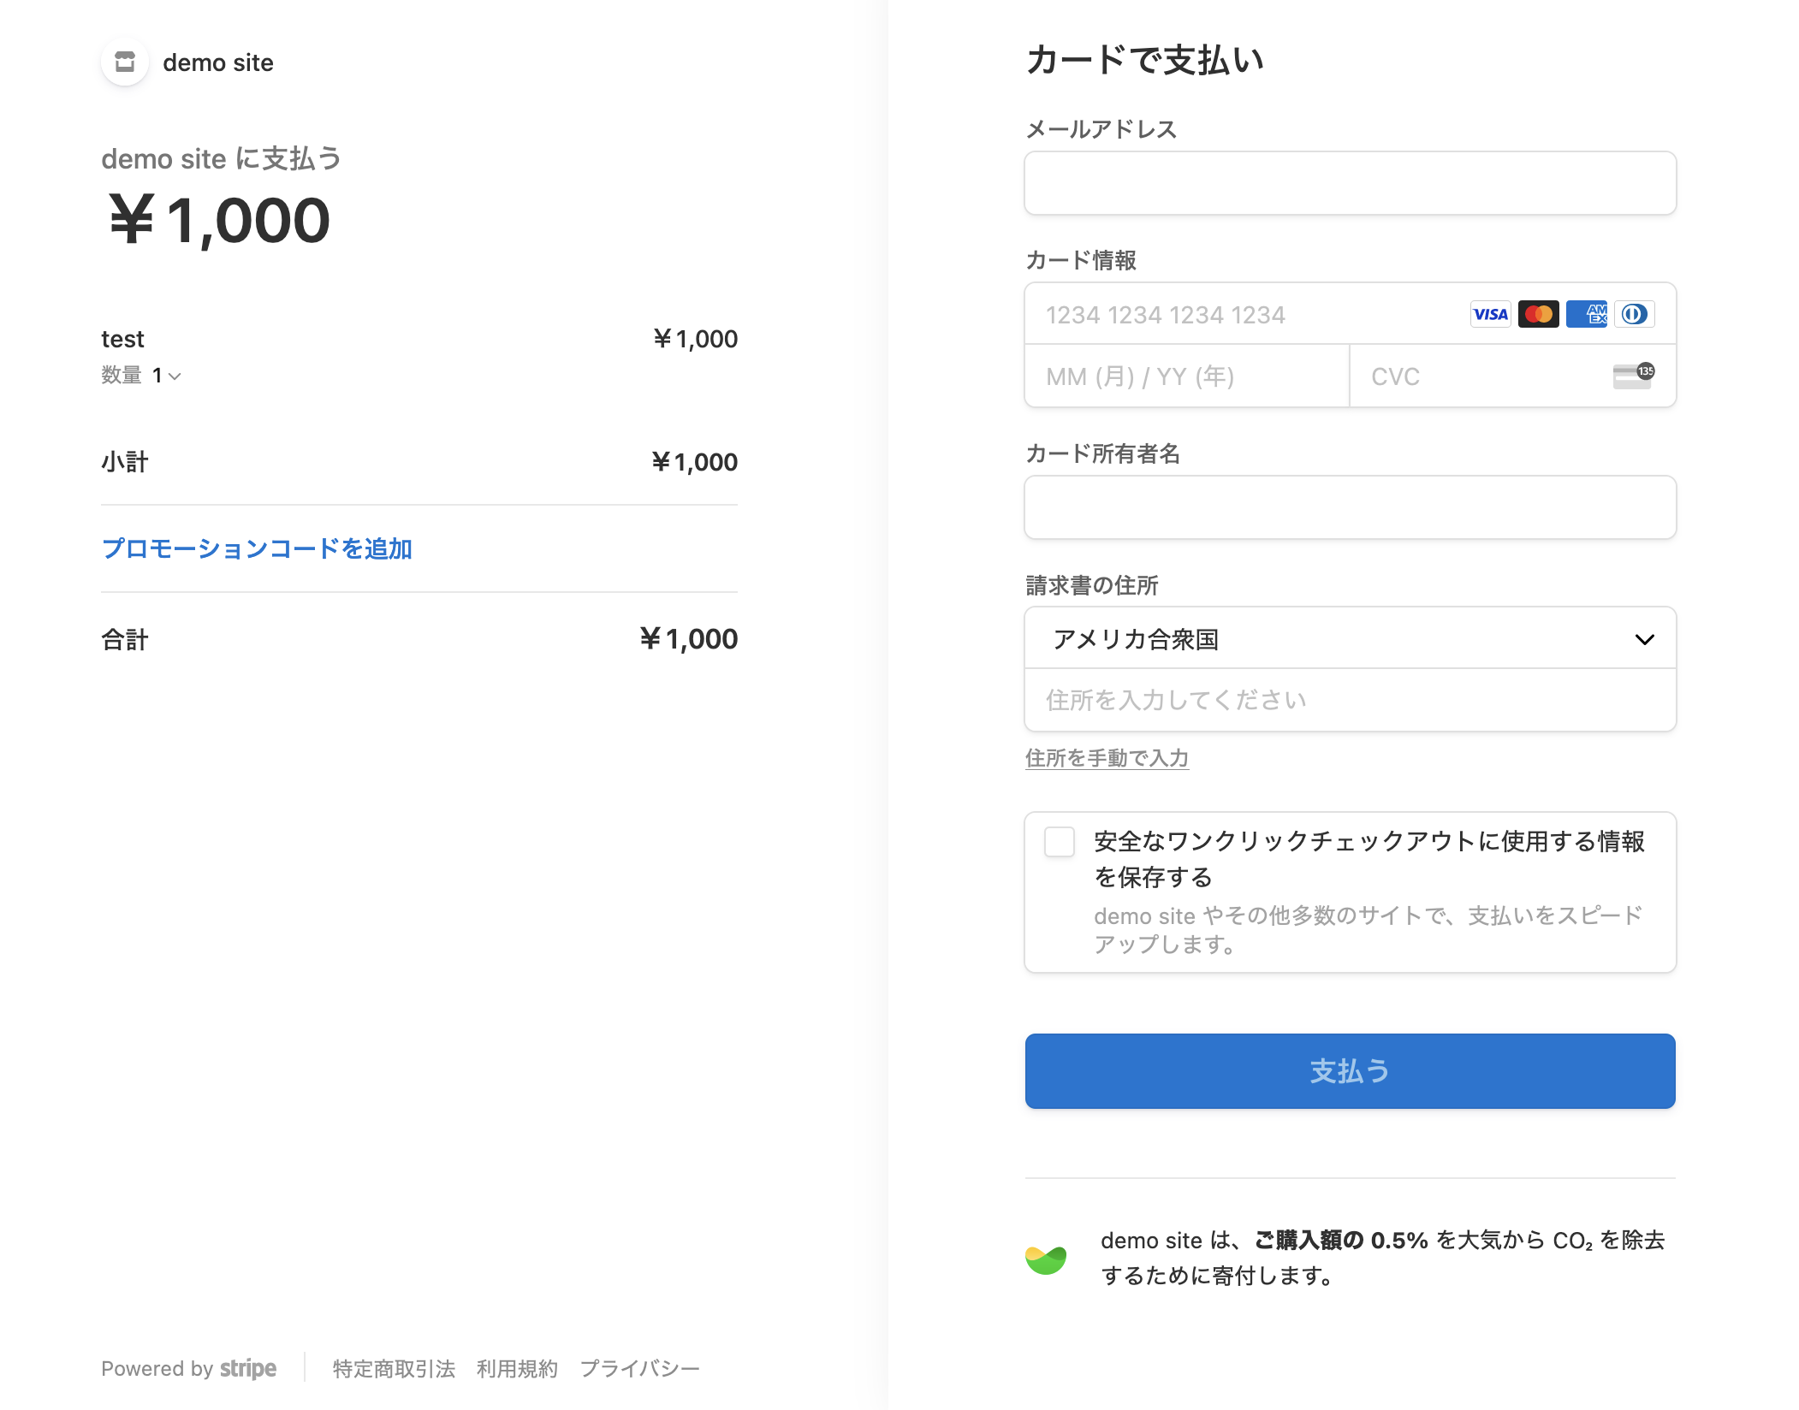Expand the country selector chevron
This screenshot has height=1410, width=1799.
(x=1644, y=638)
